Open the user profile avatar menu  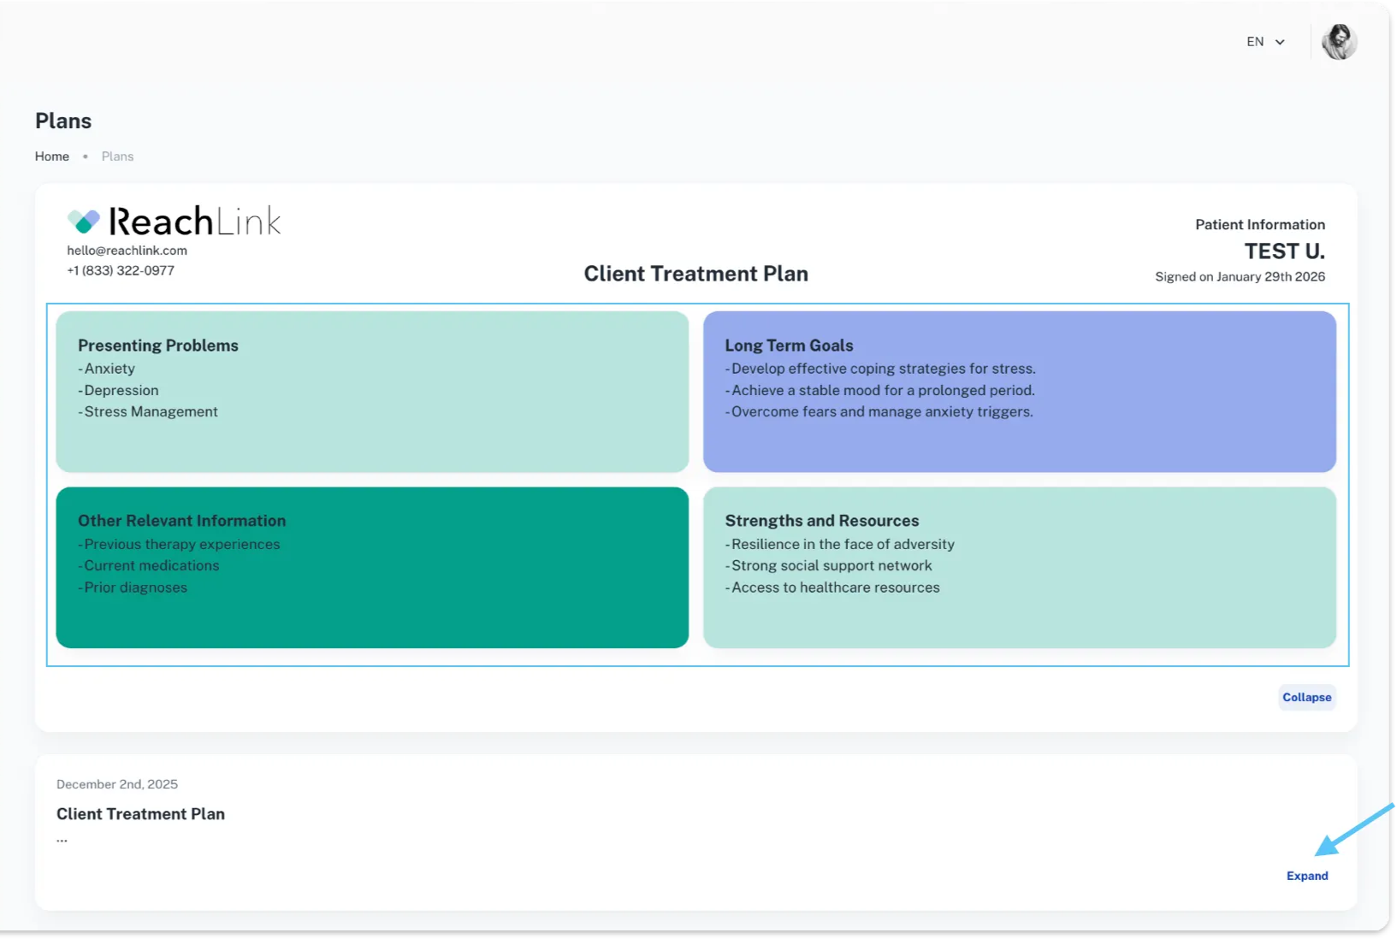coord(1339,42)
